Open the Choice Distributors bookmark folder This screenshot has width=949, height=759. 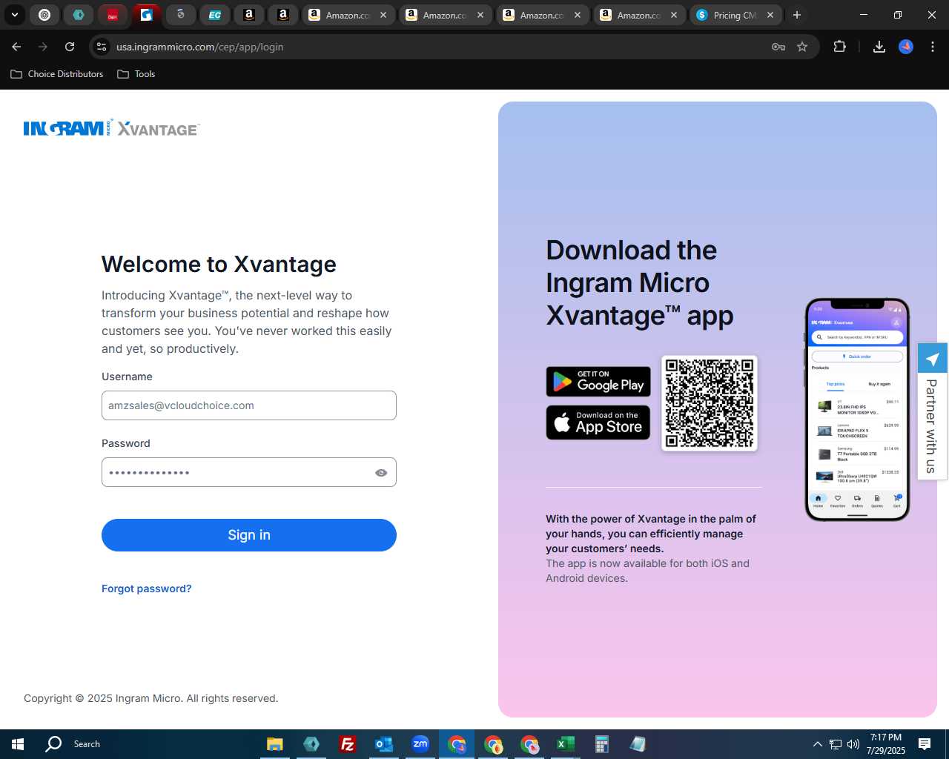[x=57, y=74]
